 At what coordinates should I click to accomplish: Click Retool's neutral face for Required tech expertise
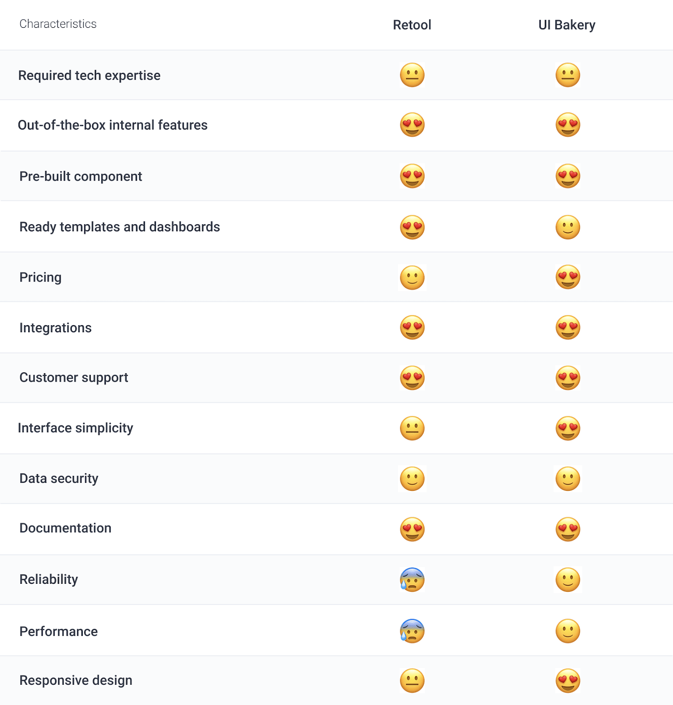412,75
